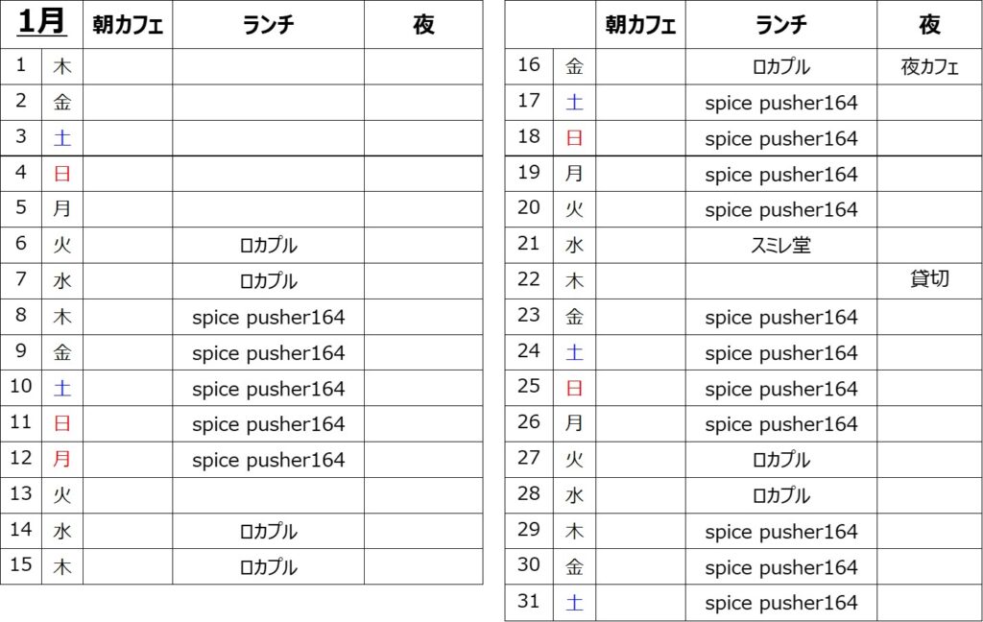
Task: Click the ロカプル lunch entry on the 6th
Action: [x=268, y=246]
